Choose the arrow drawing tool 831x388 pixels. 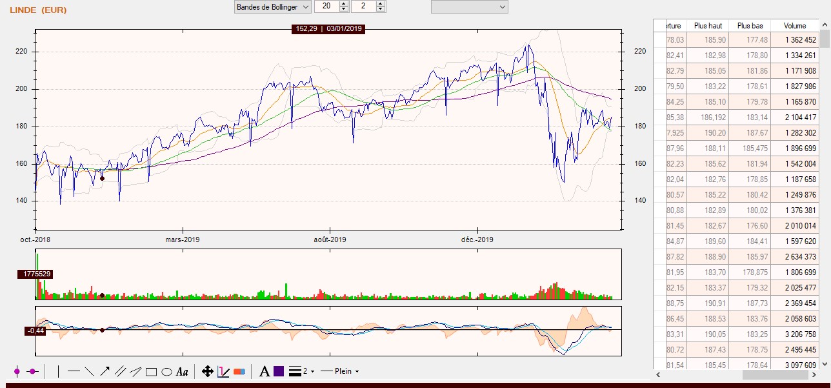pos(105,371)
